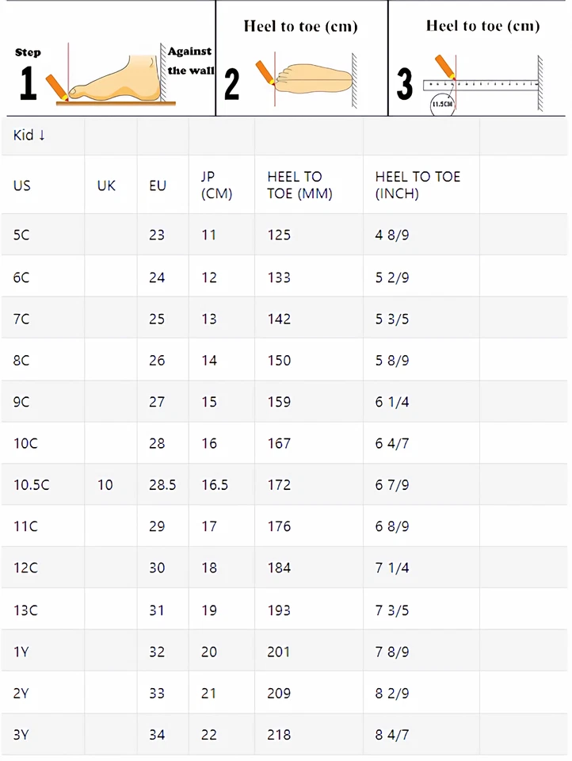Click the 11.5CM magnifier circle

coord(442,104)
